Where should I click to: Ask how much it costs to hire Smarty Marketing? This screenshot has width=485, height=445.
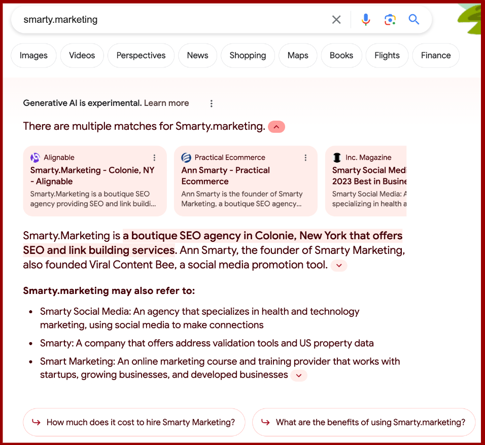coord(134,422)
